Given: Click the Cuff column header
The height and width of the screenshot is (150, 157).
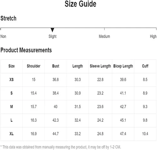Looking at the screenshot, I should [x=145, y=66].
